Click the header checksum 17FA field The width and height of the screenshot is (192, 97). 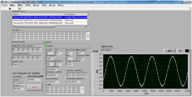point(69,64)
